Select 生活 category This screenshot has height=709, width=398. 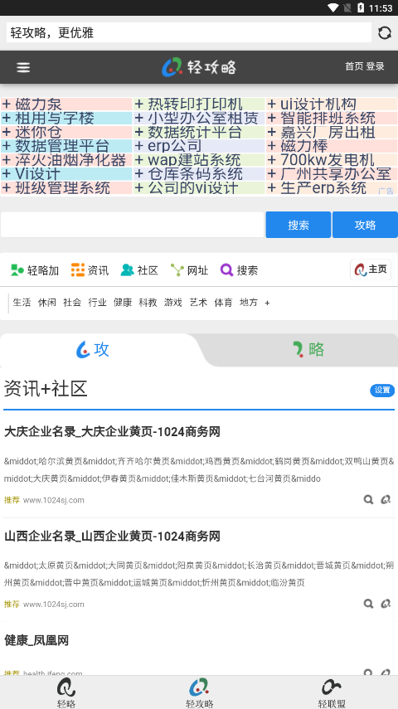pyautogui.click(x=22, y=303)
